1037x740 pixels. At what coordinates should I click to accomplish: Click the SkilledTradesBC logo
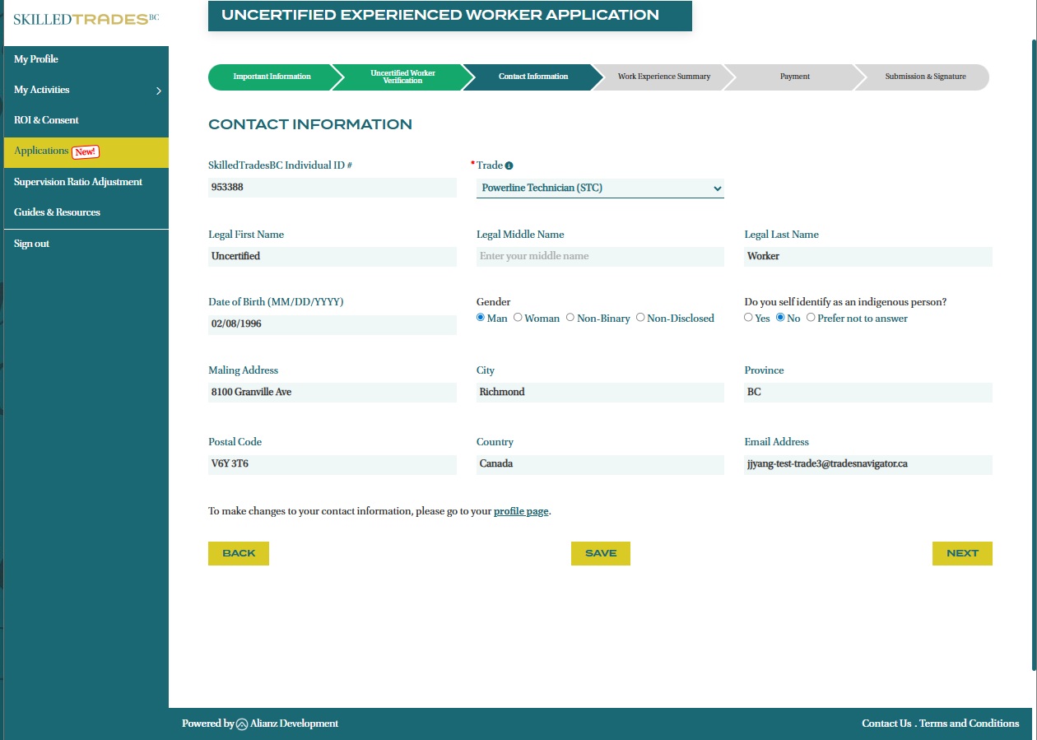(86, 19)
